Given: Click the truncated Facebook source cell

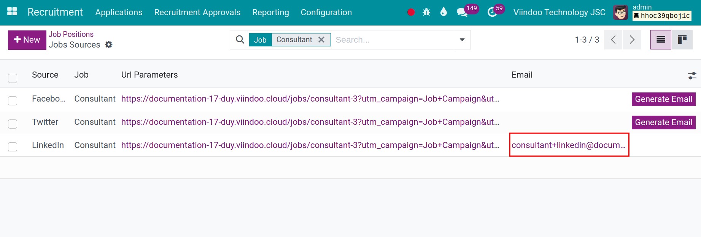Looking at the screenshot, I should click(x=49, y=99).
